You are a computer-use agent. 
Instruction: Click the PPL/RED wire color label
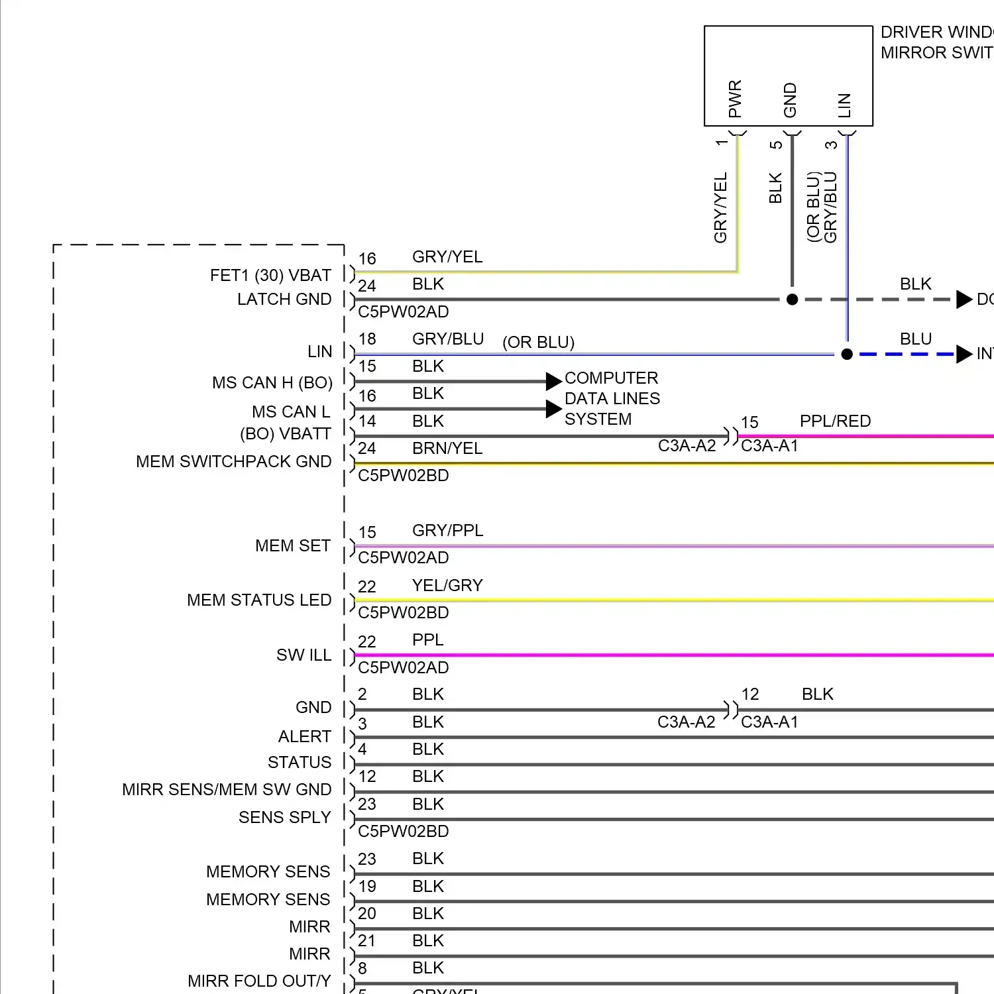point(835,421)
